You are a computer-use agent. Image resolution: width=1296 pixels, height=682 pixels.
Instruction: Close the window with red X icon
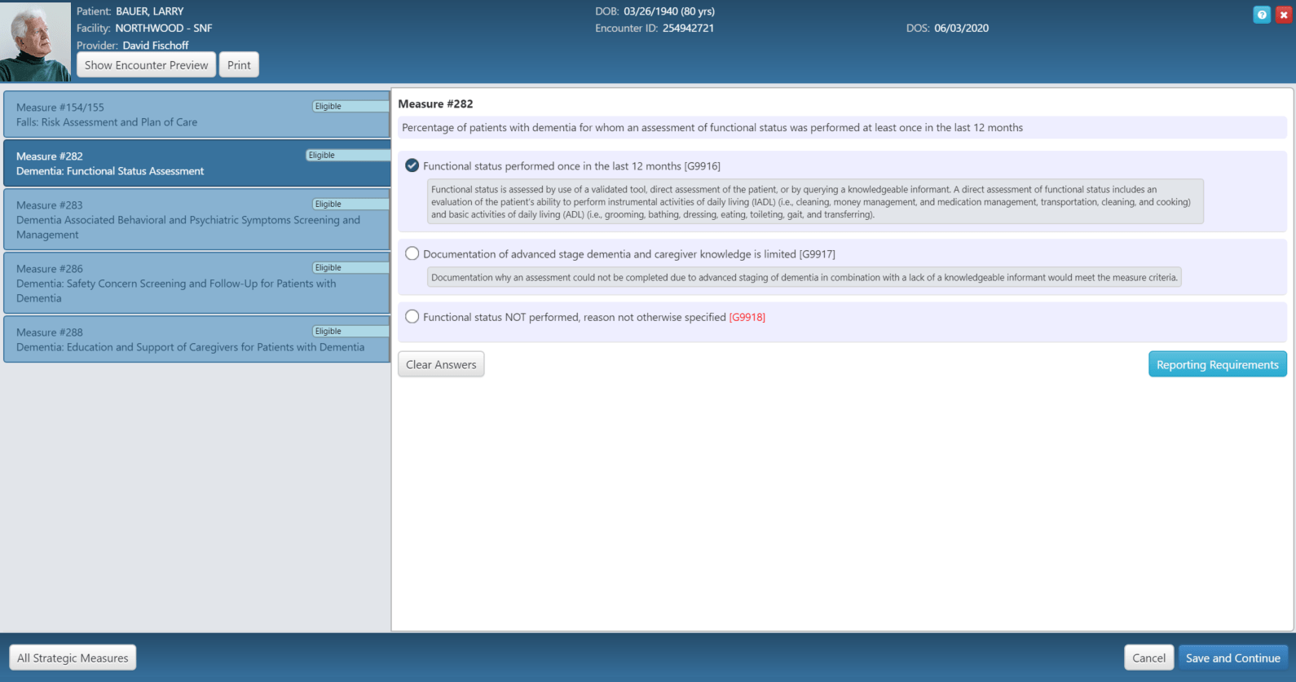pyautogui.click(x=1284, y=15)
